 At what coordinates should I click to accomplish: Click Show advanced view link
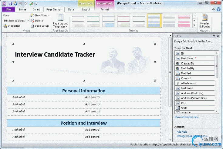pyautogui.click(x=187, y=117)
